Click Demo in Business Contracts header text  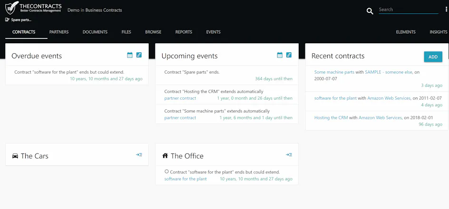(95, 10)
